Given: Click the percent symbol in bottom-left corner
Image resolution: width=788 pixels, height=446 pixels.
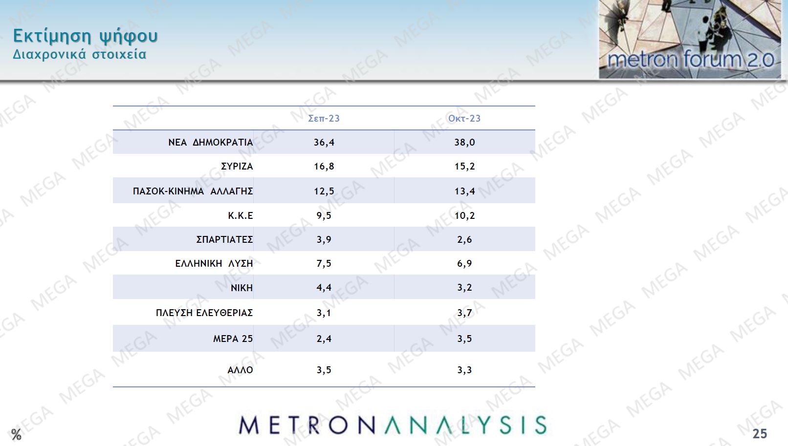Looking at the screenshot, I should point(16,434).
